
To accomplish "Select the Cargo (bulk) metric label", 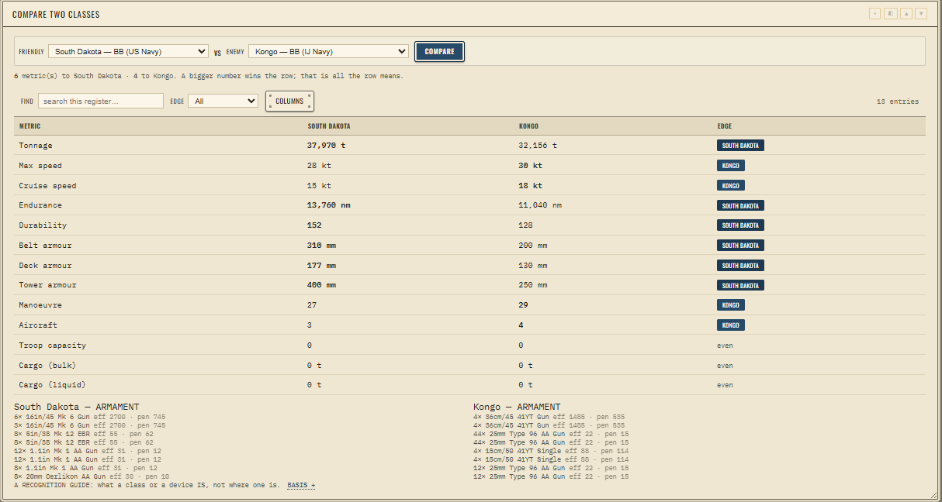I will [x=48, y=365].
